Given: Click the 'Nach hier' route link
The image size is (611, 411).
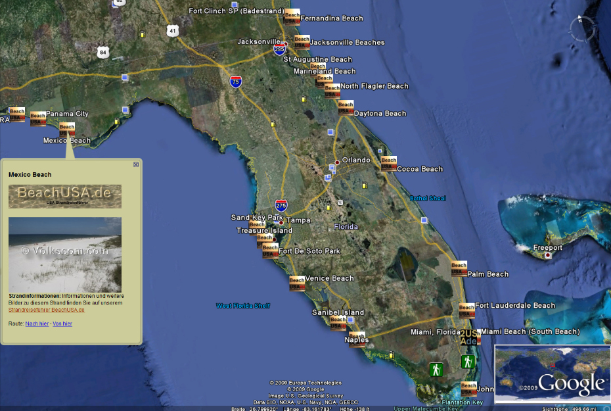Looking at the screenshot, I should tap(37, 324).
